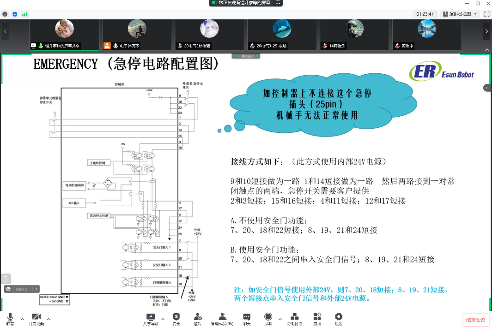Open the list icon at the slide's left edge
Screen dimensions: 492x327
pos(6,279)
